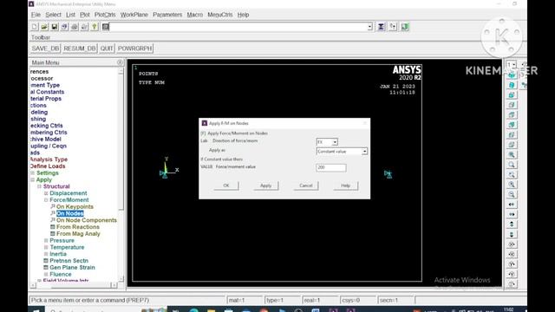Collapse the Structural tree node
This screenshot has width=555, height=312.
click(39, 186)
